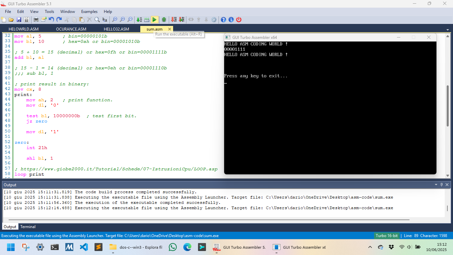Assemble code with the green binary arrow icon
Screen dimensions: 453x255
[139, 20]
